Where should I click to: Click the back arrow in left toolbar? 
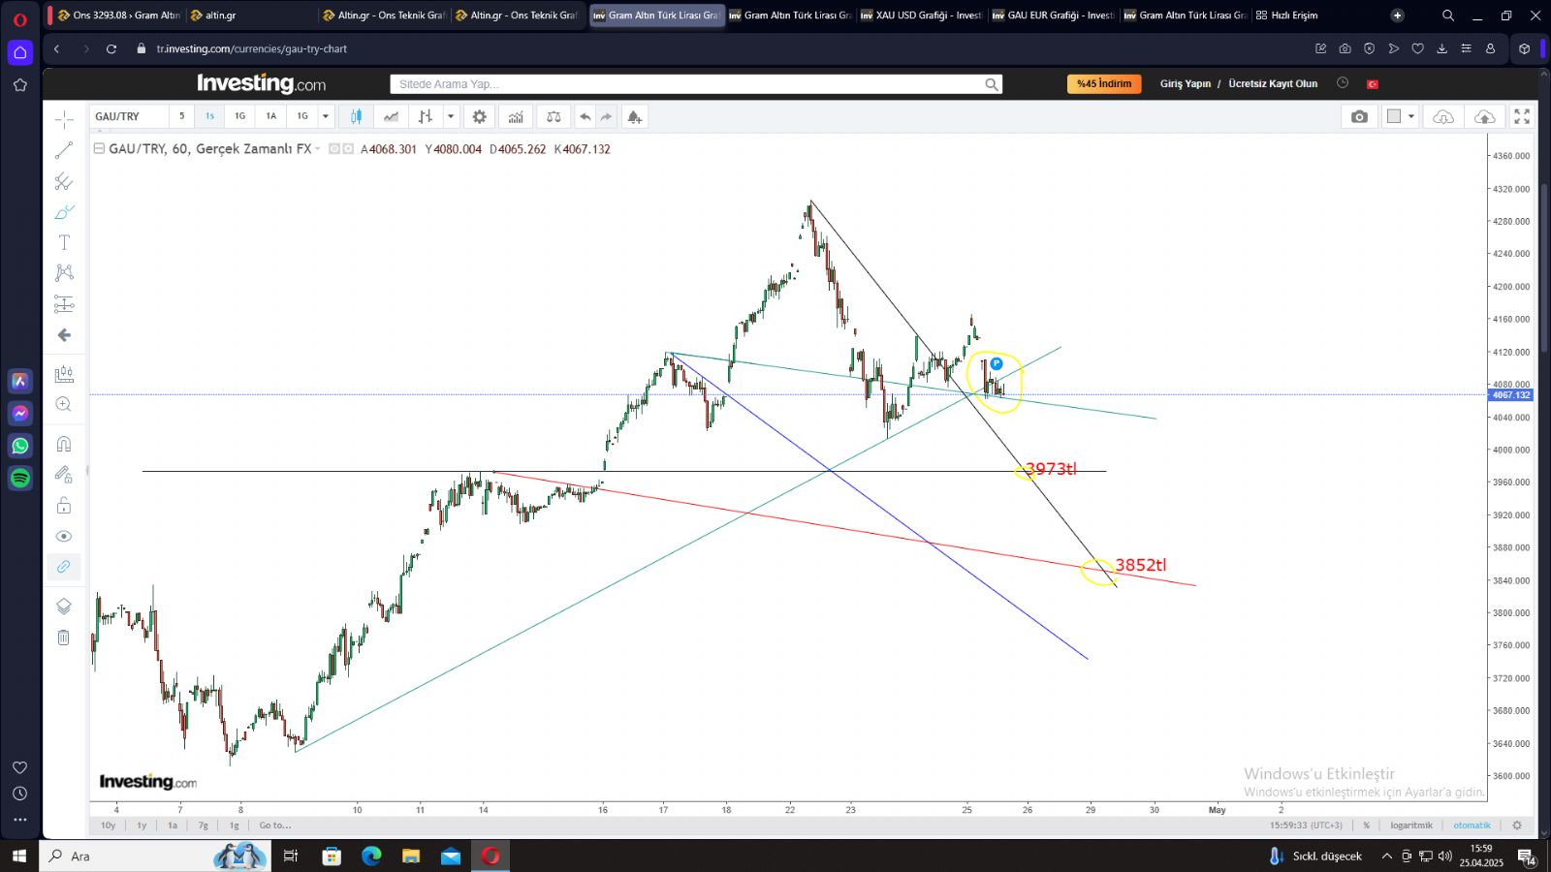64,335
